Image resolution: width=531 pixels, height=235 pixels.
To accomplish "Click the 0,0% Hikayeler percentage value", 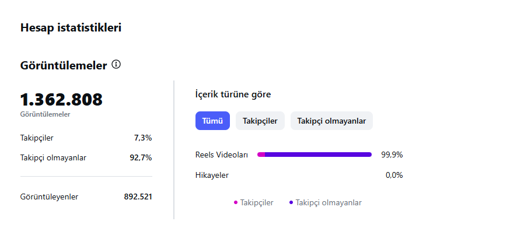I will coord(394,176).
